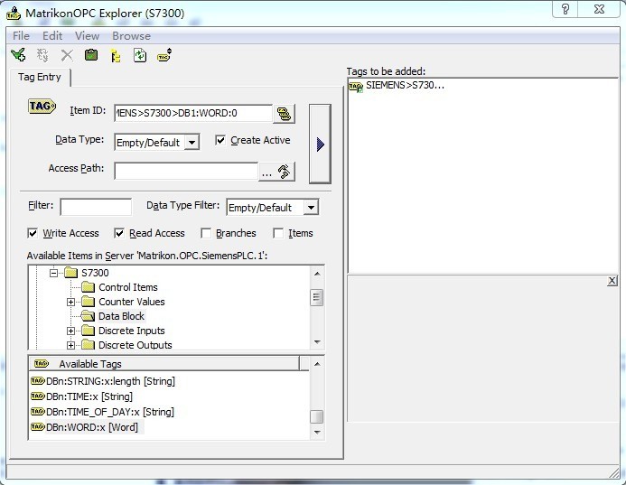Screen dimensions: 626x485
Task: Toggle the Read Access checkbox
Action: (x=119, y=233)
